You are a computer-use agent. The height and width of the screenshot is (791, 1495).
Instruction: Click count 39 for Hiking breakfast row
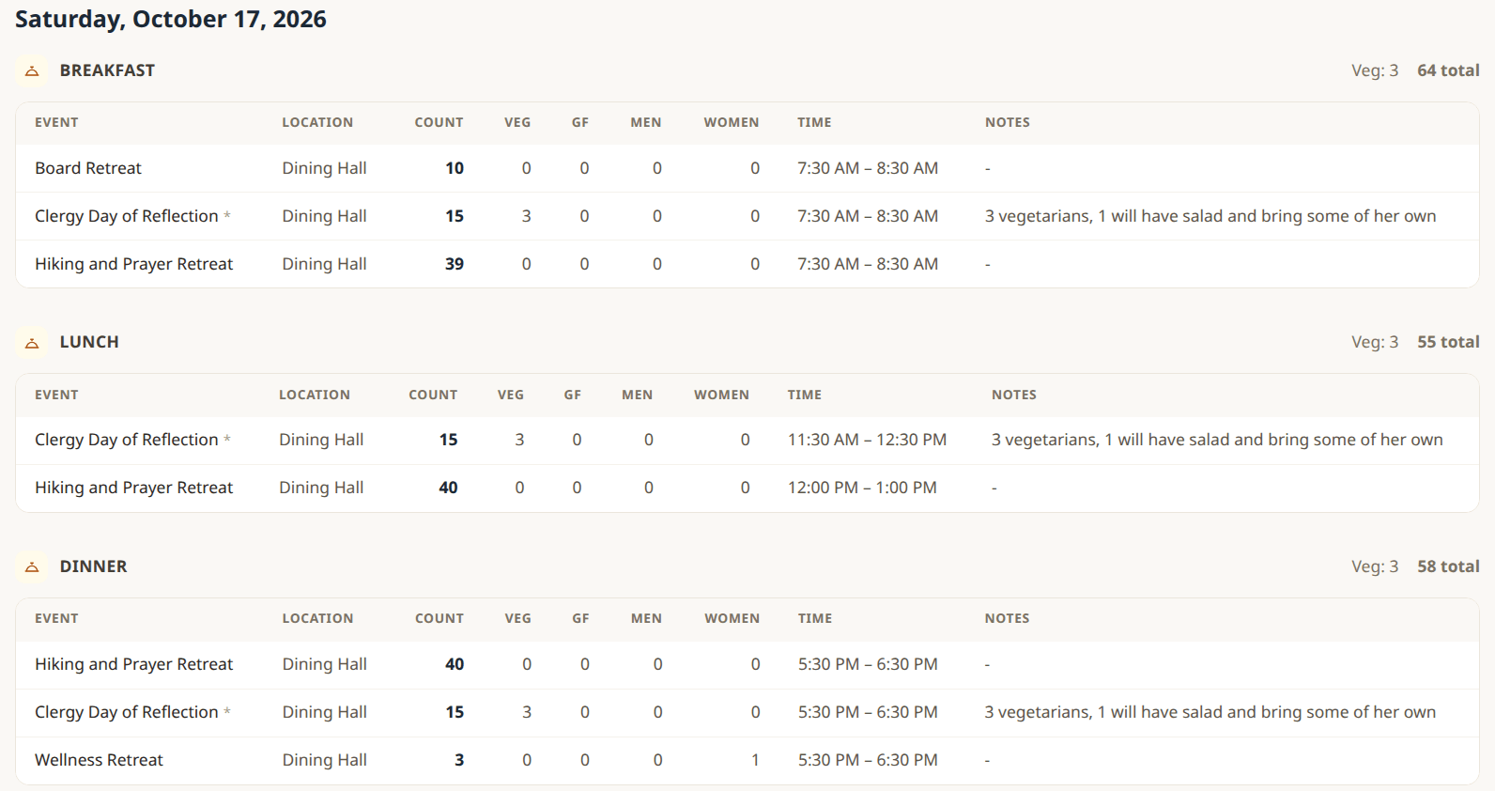455,264
